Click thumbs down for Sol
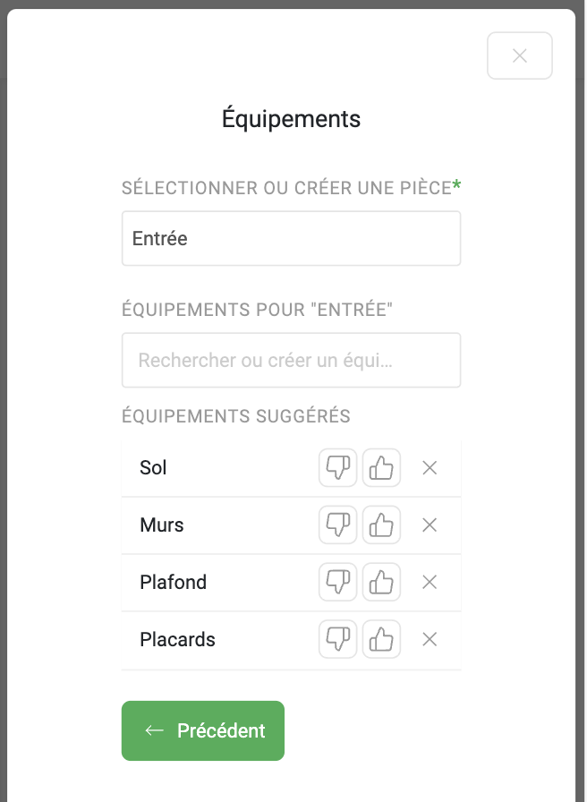Image resolution: width=587 pixels, height=802 pixels. (338, 468)
